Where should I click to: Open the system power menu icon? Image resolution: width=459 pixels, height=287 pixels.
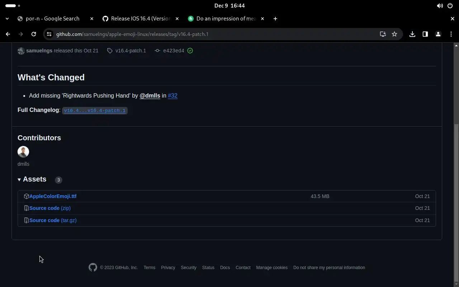click(x=450, y=6)
